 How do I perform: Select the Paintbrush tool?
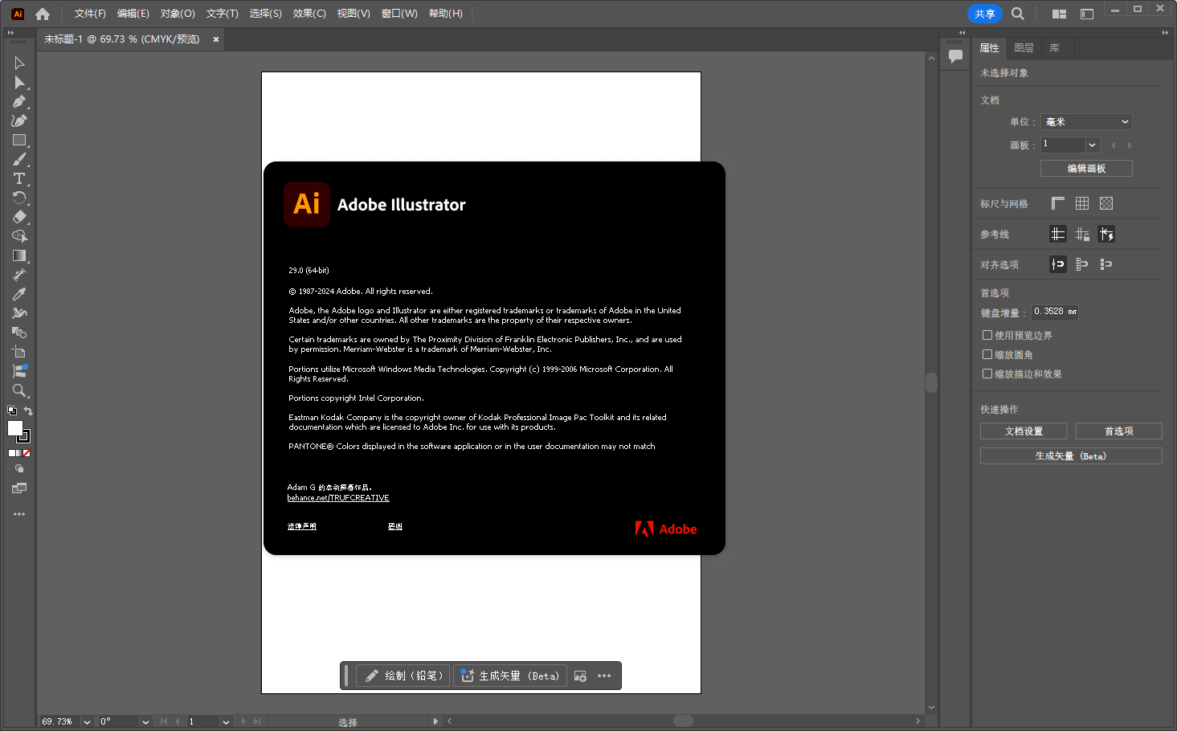click(19, 160)
